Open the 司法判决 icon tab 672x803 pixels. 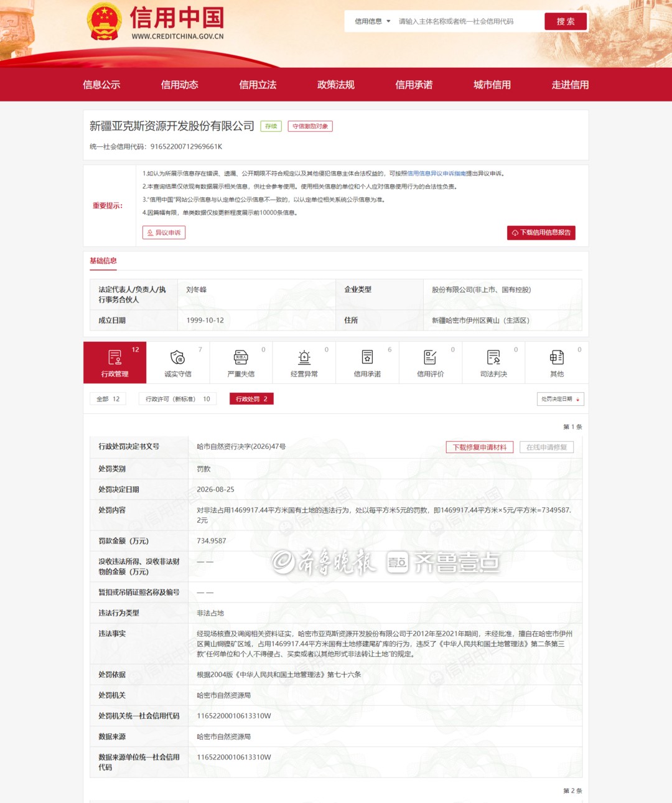click(493, 362)
